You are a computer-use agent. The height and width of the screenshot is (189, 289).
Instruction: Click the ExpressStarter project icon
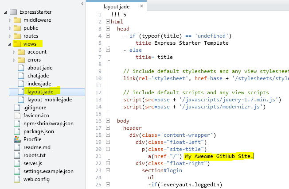13,12
